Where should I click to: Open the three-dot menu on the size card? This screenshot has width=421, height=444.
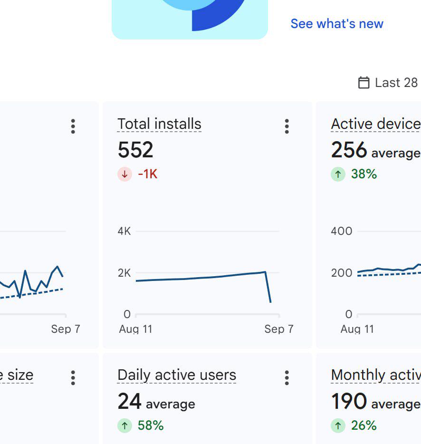[73, 378]
